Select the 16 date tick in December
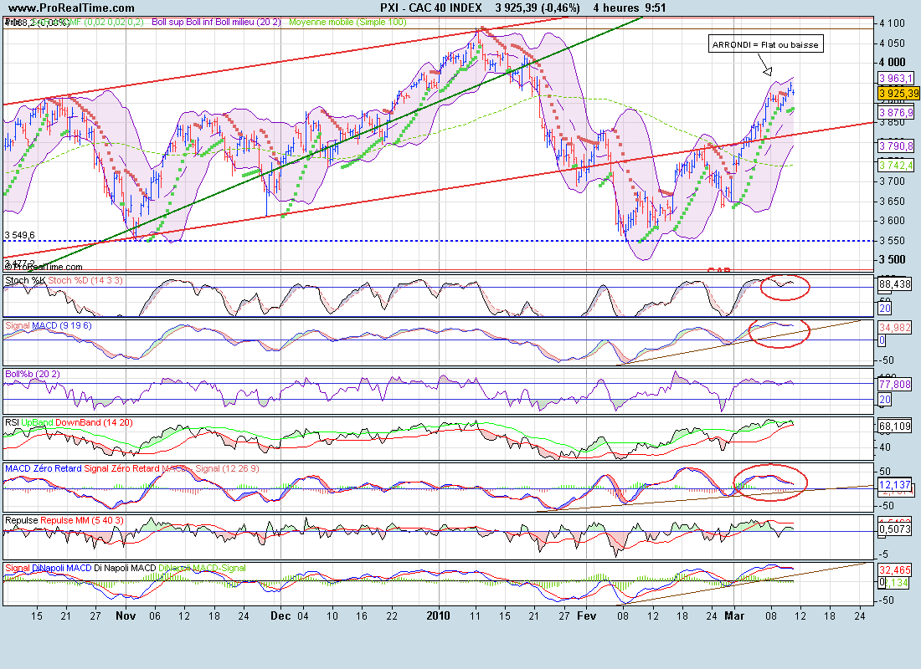 pyautogui.click(x=362, y=616)
